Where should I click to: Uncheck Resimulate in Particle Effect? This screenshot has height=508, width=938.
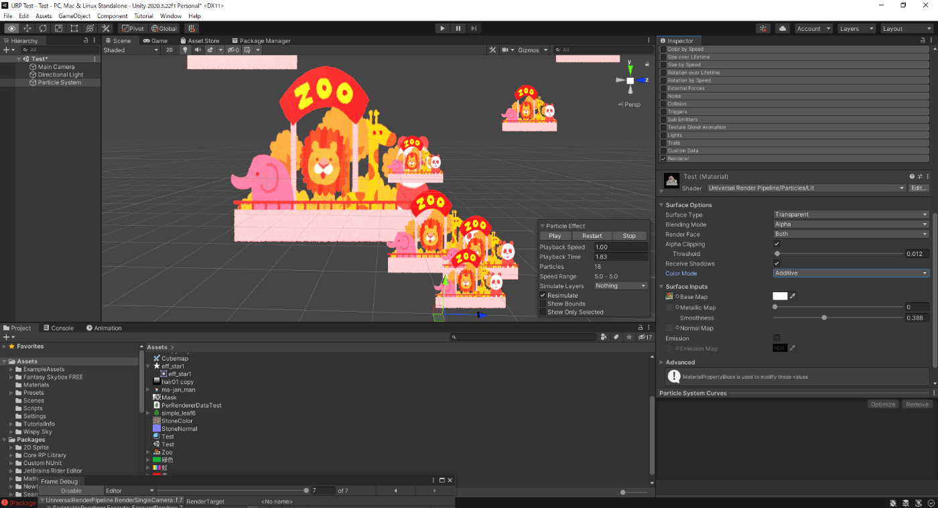coord(543,296)
